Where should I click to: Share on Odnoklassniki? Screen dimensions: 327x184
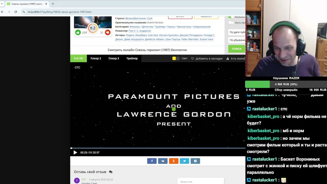coord(174,161)
